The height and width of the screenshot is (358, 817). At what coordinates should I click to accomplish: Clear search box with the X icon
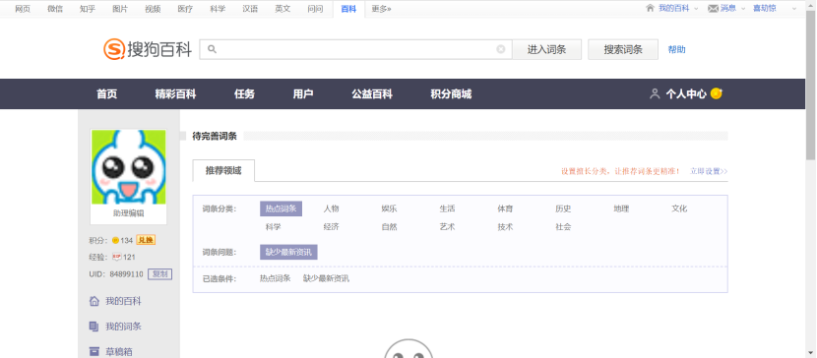501,49
